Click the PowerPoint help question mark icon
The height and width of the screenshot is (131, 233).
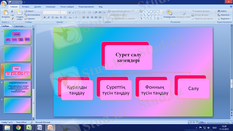click(x=230, y=6)
